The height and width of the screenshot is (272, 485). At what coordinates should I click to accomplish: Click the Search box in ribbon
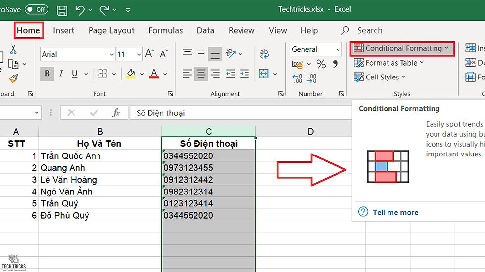362,30
